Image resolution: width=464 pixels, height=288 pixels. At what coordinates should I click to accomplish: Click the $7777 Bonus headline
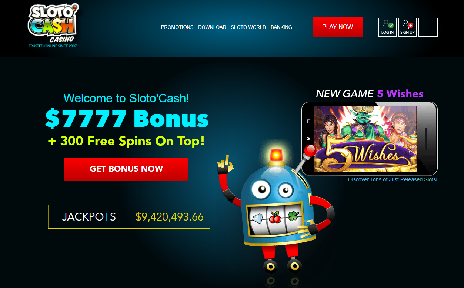coord(127,119)
